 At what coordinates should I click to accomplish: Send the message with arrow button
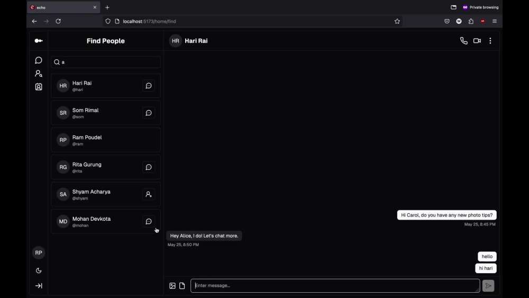pyautogui.click(x=488, y=286)
